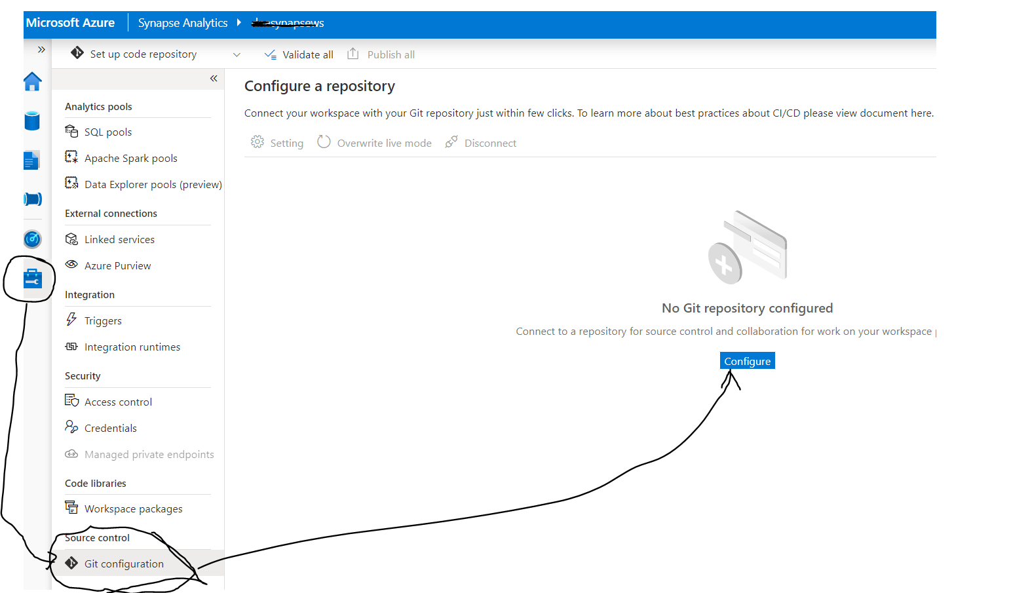The width and height of the screenshot is (1011, 593).
Task: Select Git configuration
Action: pos(138,564)
